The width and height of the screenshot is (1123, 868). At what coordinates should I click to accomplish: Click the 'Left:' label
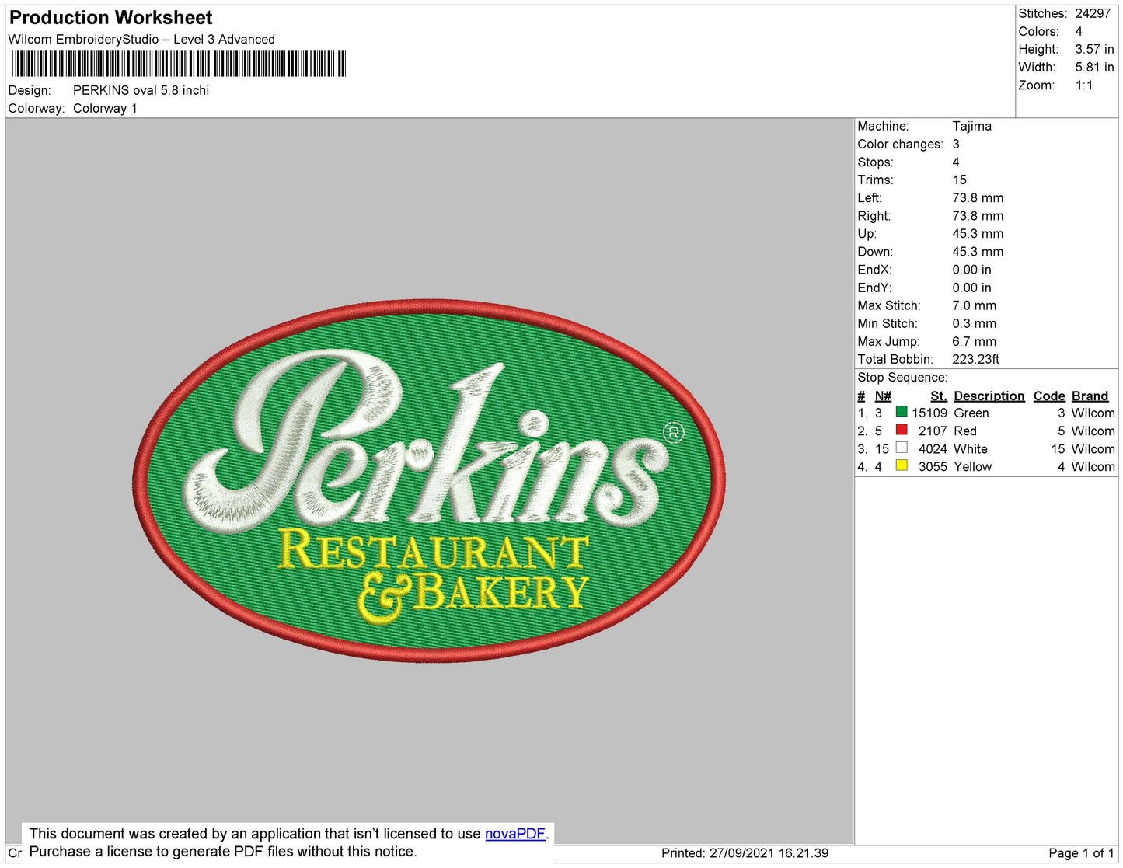870,198
